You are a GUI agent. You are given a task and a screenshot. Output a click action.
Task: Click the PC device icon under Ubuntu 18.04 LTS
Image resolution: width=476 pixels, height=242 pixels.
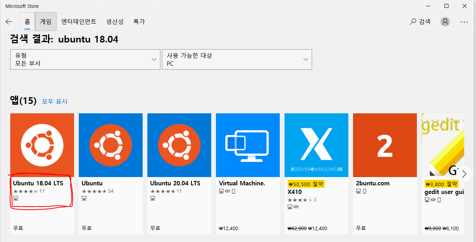pyautogui.click(x=16, y=198)
